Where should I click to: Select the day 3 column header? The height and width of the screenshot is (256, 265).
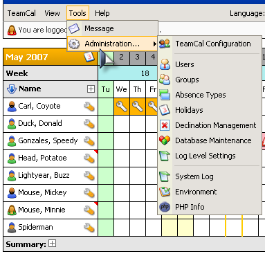(x=138, y=57)
